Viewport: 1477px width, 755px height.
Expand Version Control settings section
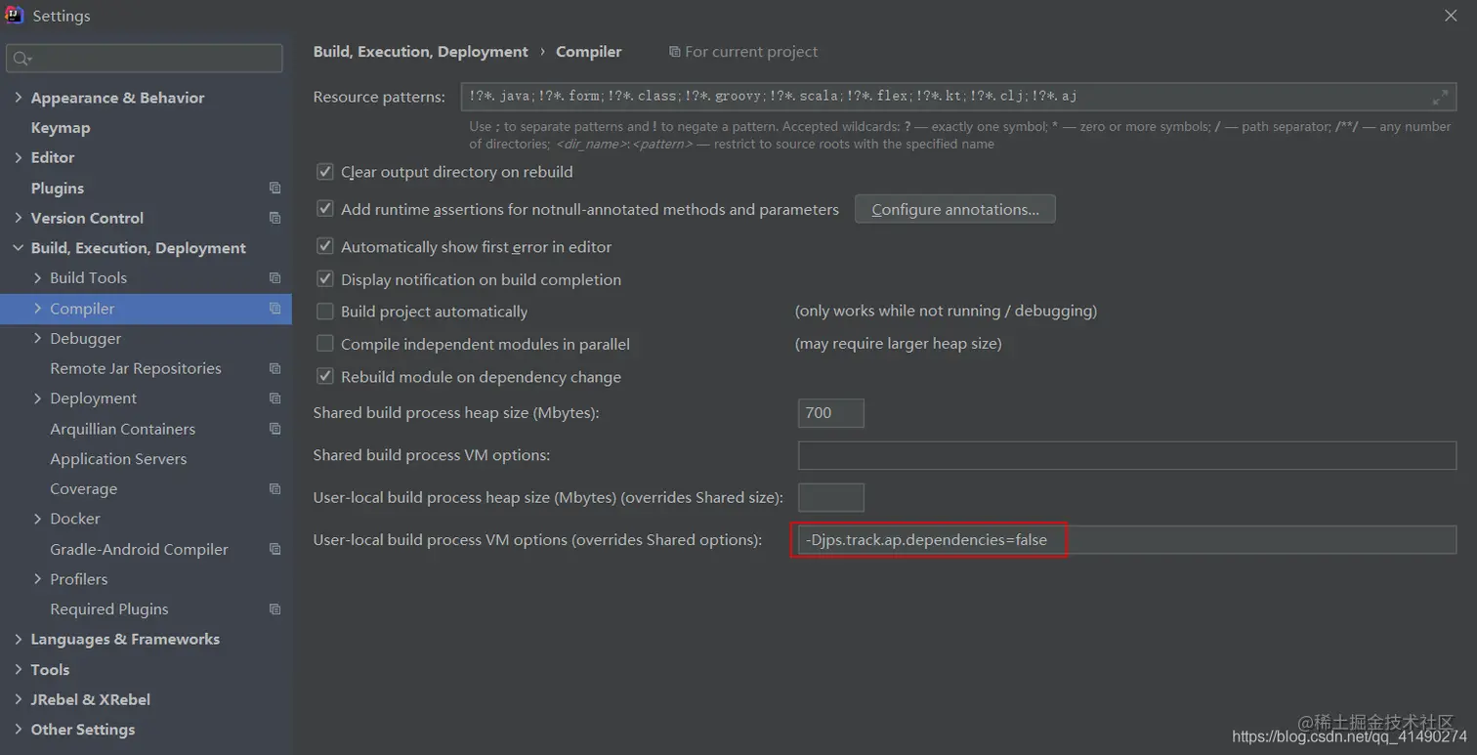19,218
